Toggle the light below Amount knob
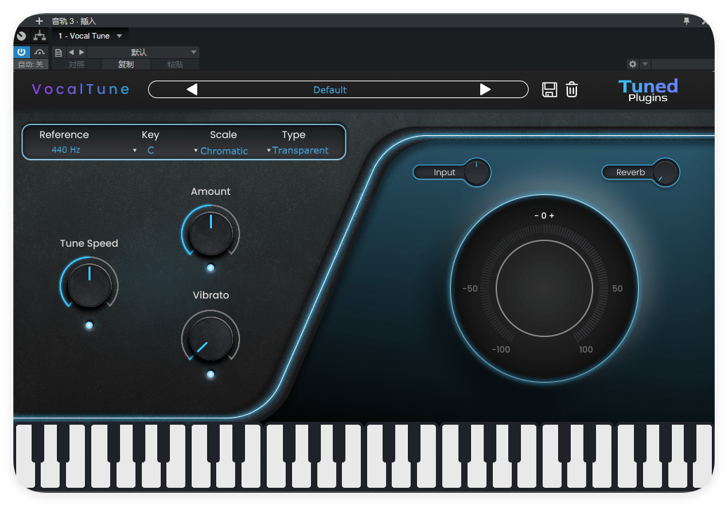The height and width of the screenshot is (506, 728). click(x=211, y=268)
